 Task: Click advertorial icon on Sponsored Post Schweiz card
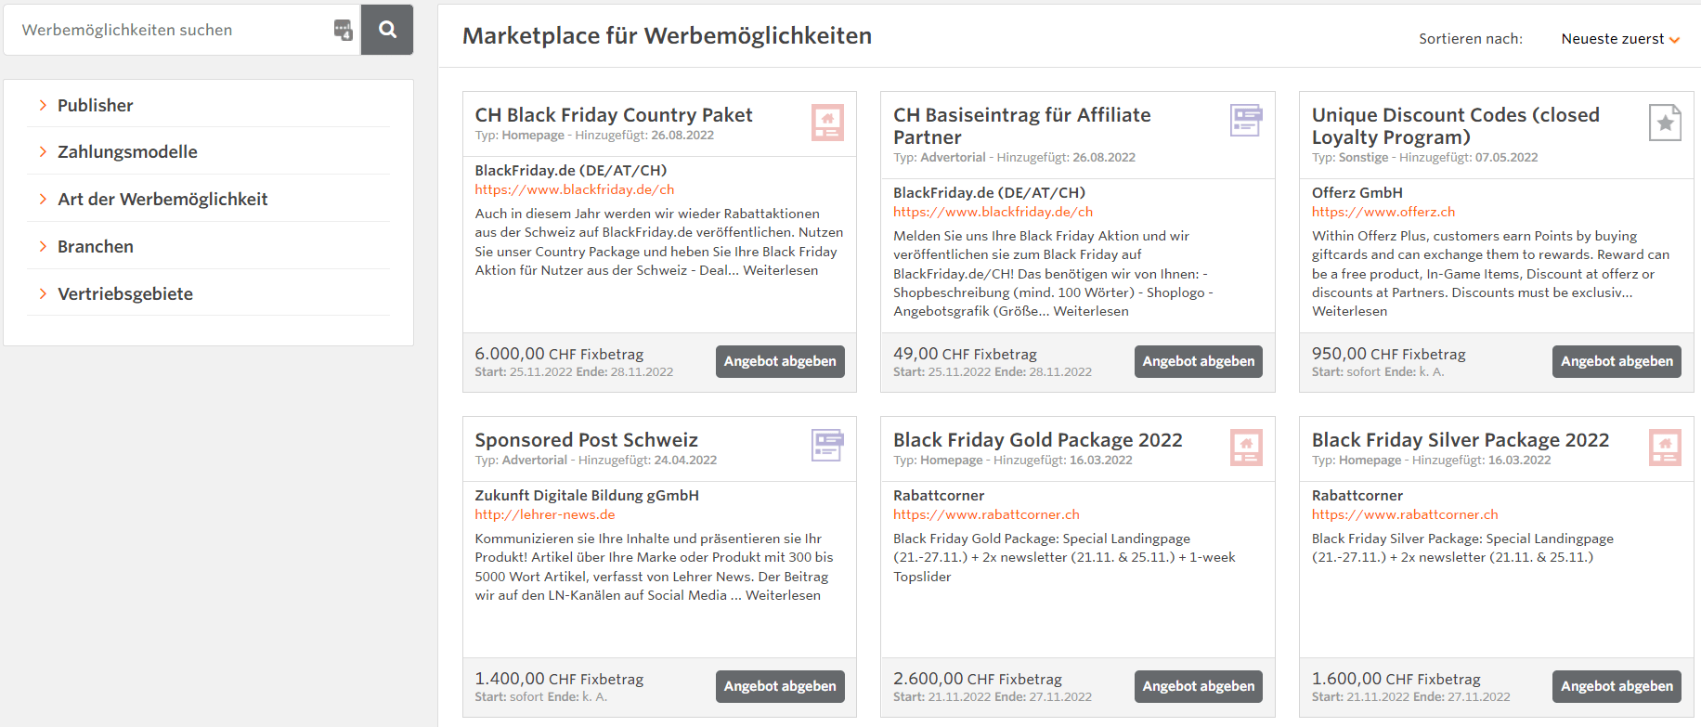(827, 446)
